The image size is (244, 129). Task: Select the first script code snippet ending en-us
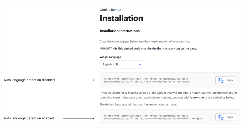(147, 80)
